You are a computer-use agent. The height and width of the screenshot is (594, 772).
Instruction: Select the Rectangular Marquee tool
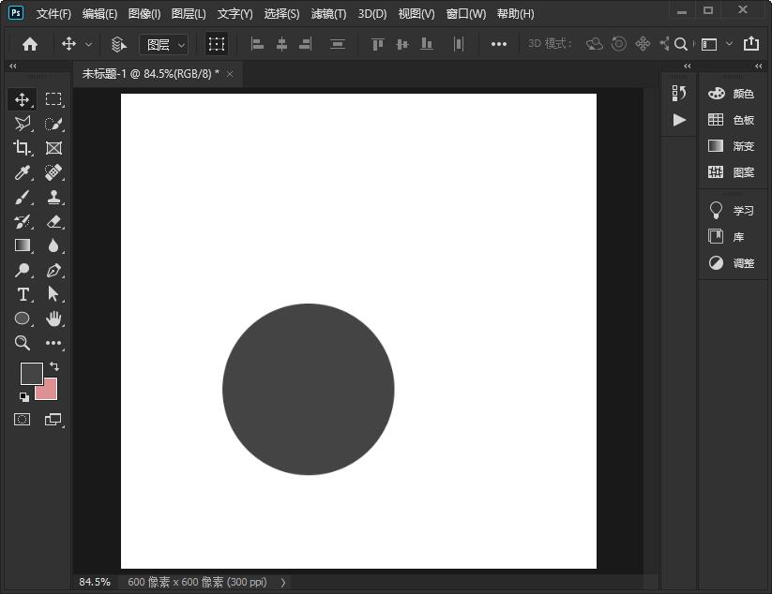pos(53,99)
